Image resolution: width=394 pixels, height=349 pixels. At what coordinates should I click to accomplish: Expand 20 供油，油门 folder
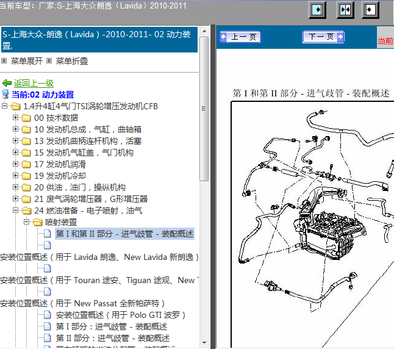(16, 187)
